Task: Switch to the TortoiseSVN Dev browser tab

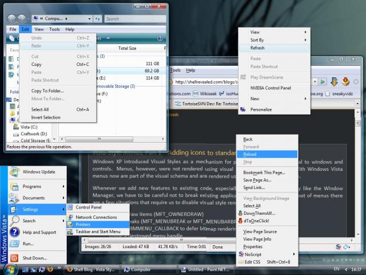Action: [207, 104]
